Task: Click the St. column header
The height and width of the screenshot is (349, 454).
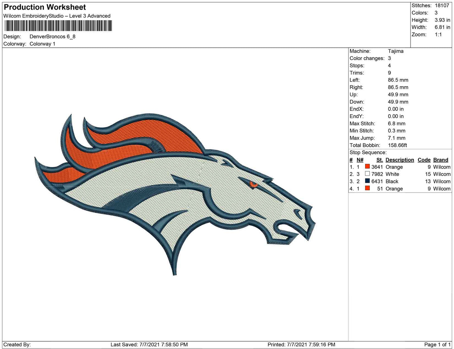Action: coord(379,160)
